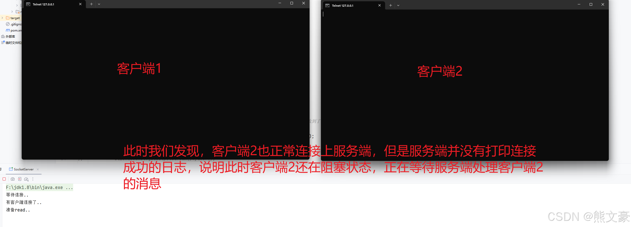The height and width of the screenshot is (227, 631).
Task: Close the Telnet tab in client 2 window
Action: (x=379, y=5)
